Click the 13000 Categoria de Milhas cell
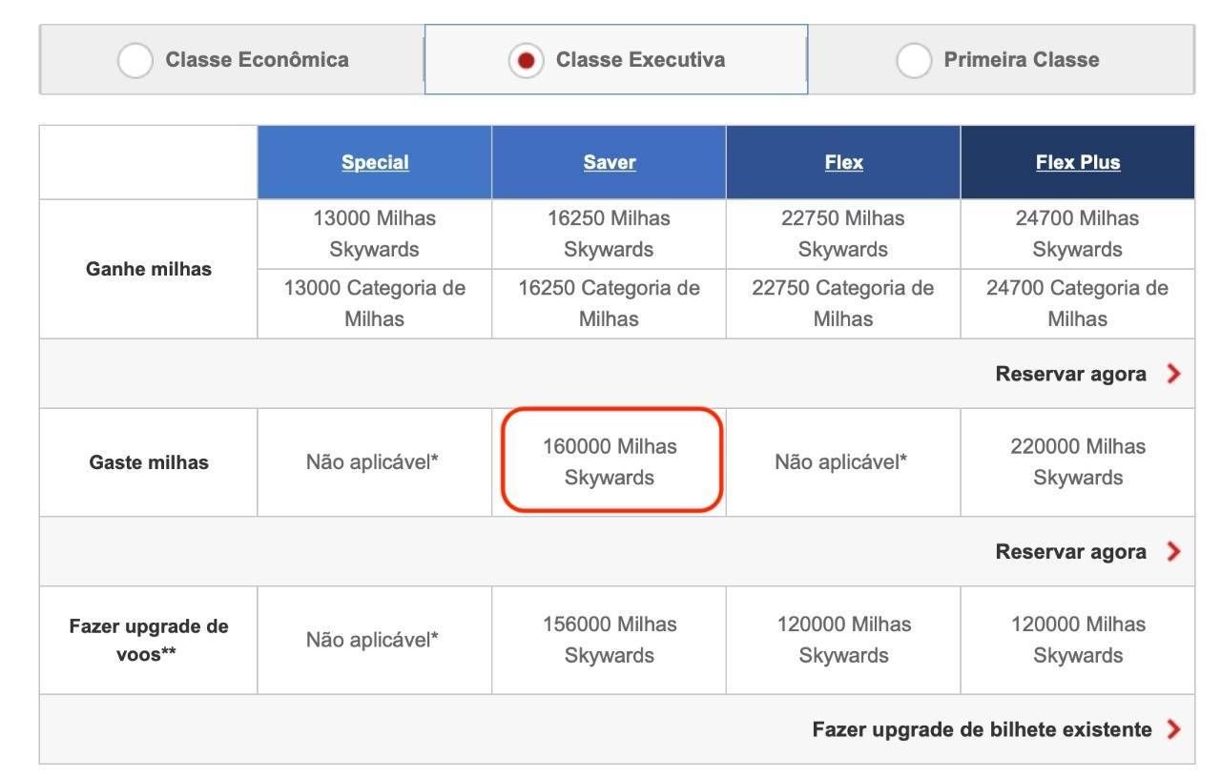This screenshot has height=778, width=1221. coord(375,303)
